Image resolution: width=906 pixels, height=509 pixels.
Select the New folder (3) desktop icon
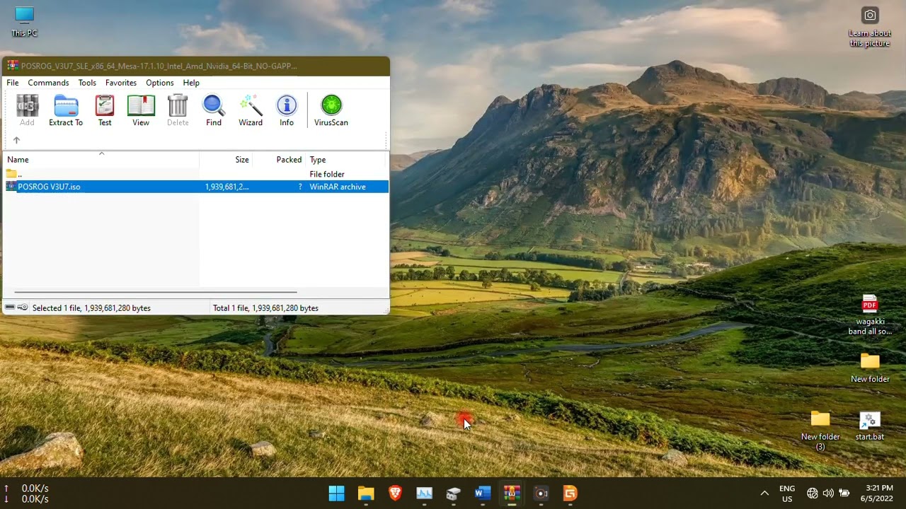coord(820,430)
